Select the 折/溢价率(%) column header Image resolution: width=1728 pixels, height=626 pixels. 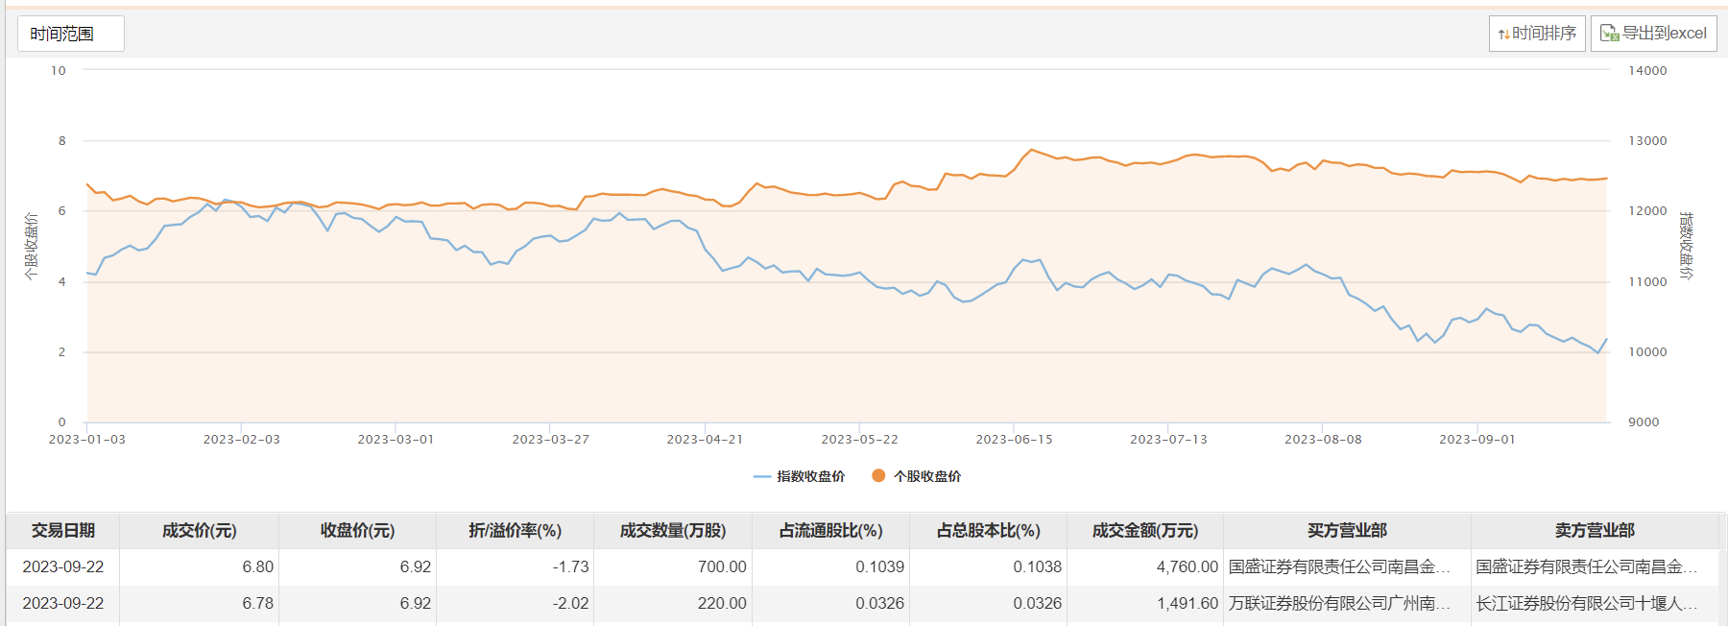click(515, 531)
